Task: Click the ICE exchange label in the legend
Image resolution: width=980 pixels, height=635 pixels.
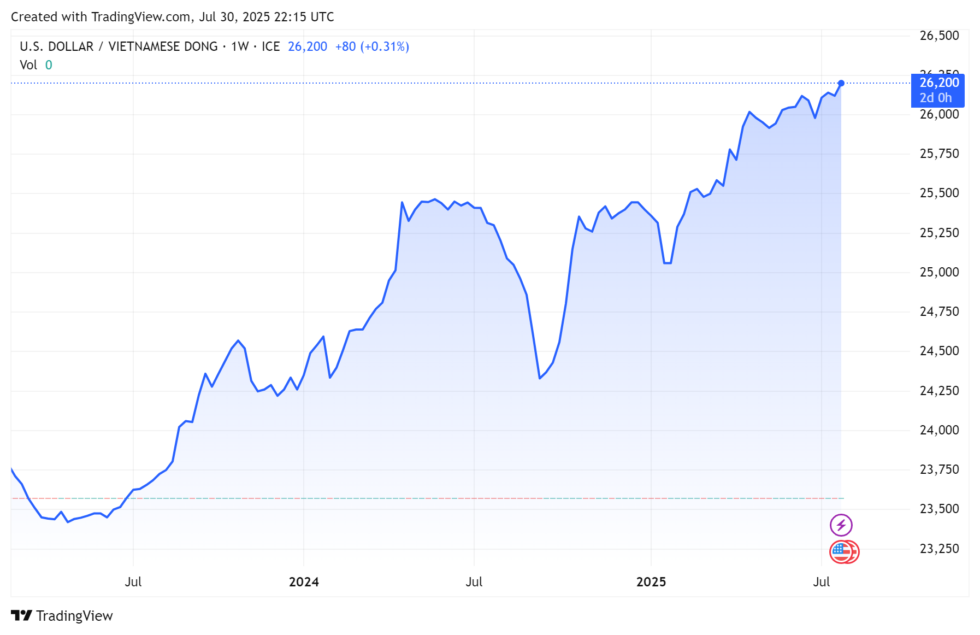Action: point(270,47)
